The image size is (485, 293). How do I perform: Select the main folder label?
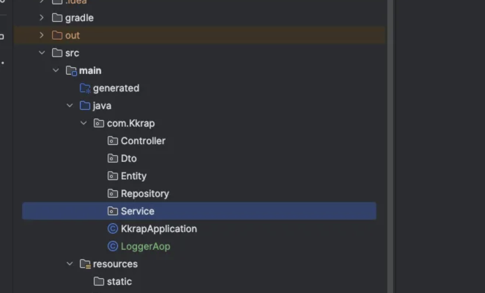pos(90,71)
